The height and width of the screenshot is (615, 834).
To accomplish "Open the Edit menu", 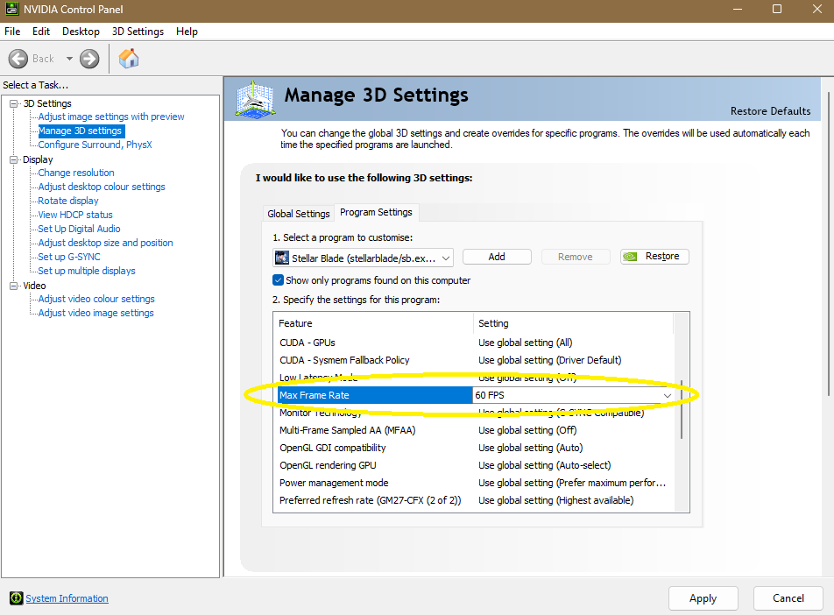I will (x=41, y=32).
